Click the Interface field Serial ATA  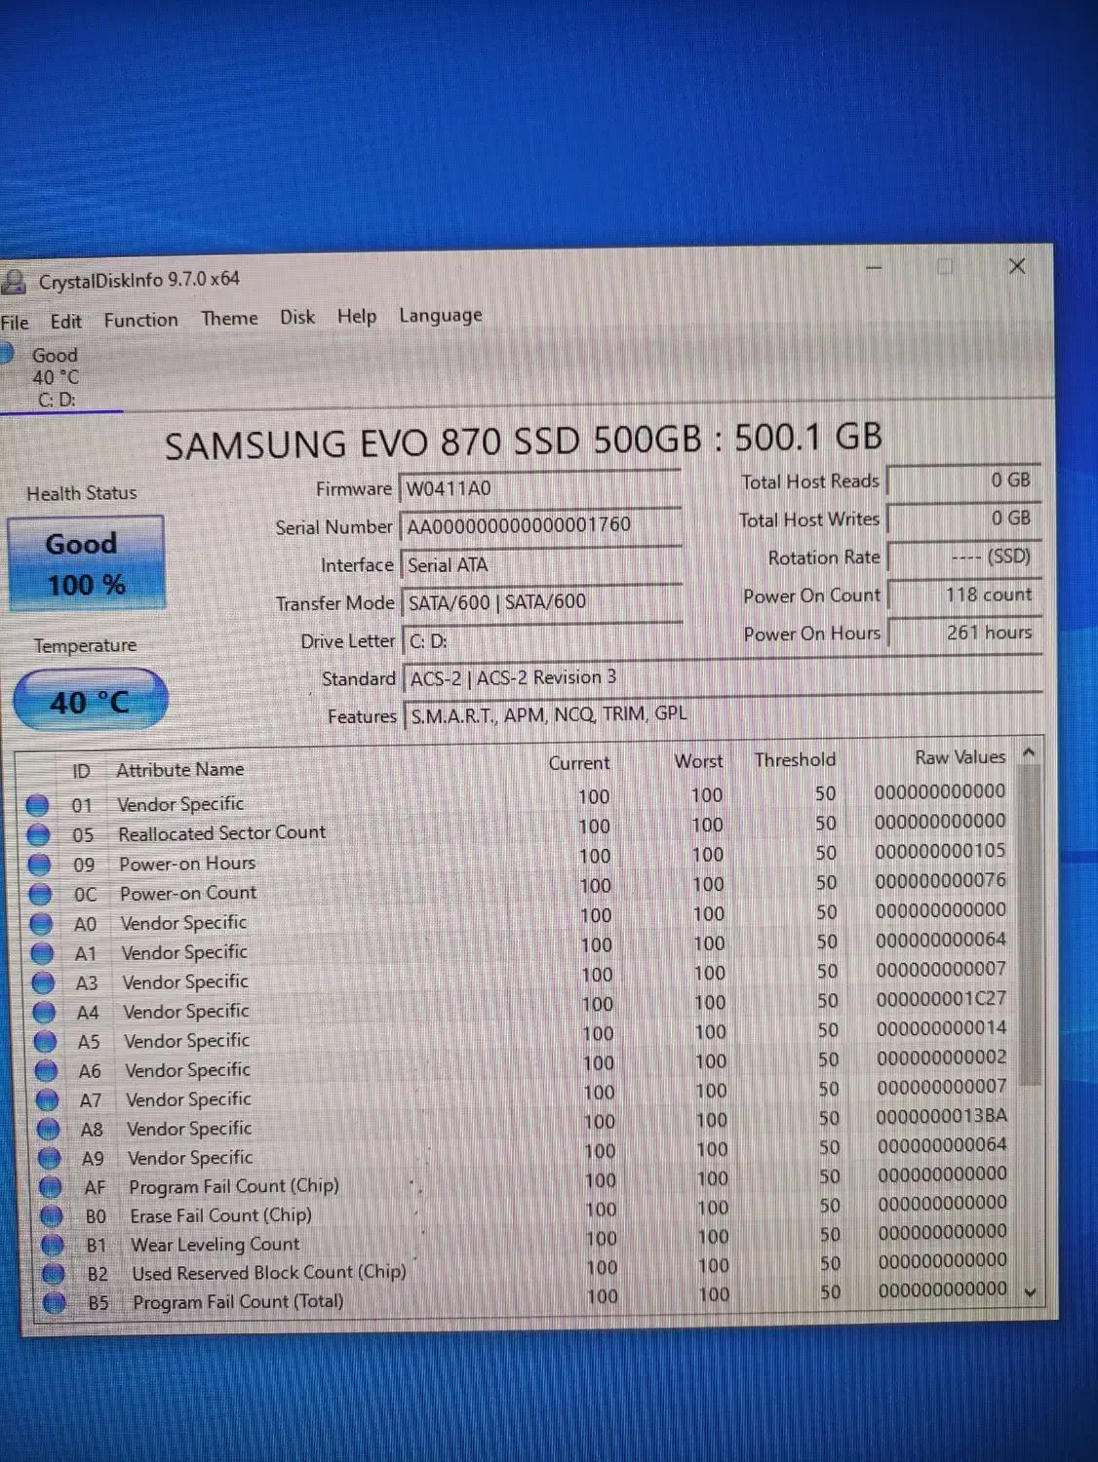coord(540,564)
